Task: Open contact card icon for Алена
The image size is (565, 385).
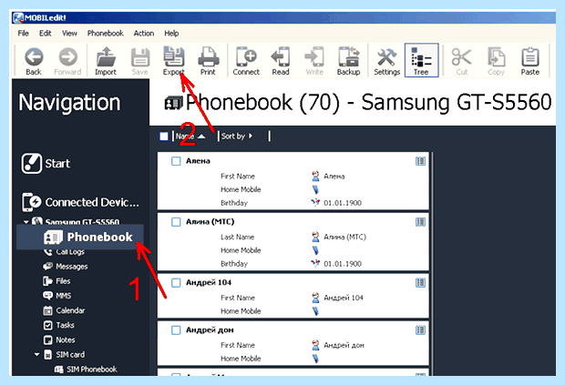Action: pos(420,161)
